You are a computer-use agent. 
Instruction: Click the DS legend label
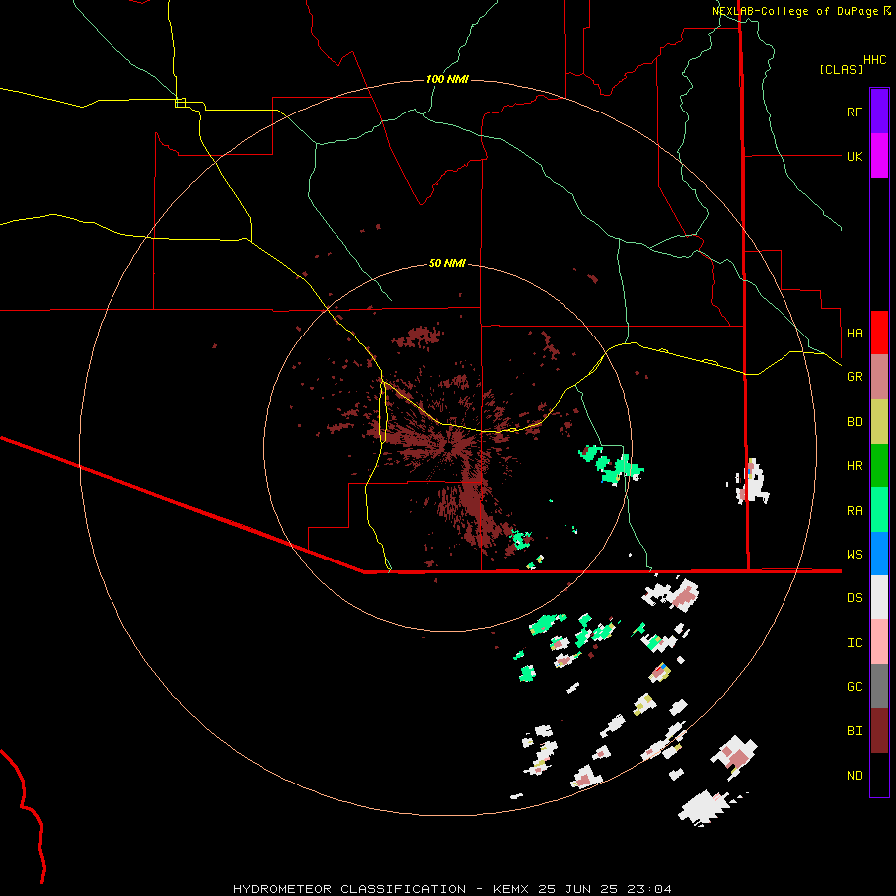click(854, 597)
